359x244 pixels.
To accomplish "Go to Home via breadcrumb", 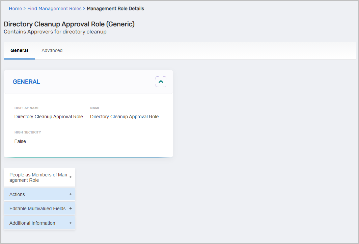I will click(x=15, y=8).
